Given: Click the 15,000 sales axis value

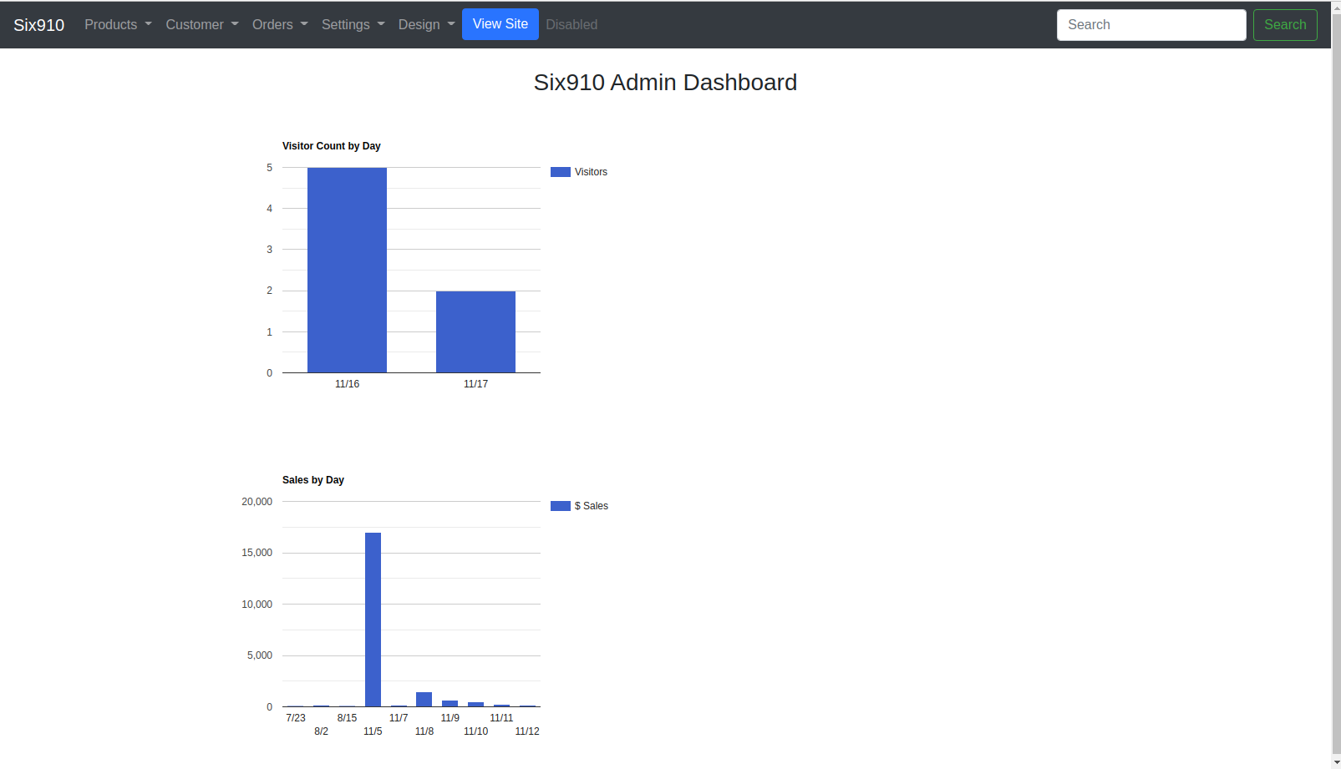Looking at the screenshot, I should coord(257,553).
